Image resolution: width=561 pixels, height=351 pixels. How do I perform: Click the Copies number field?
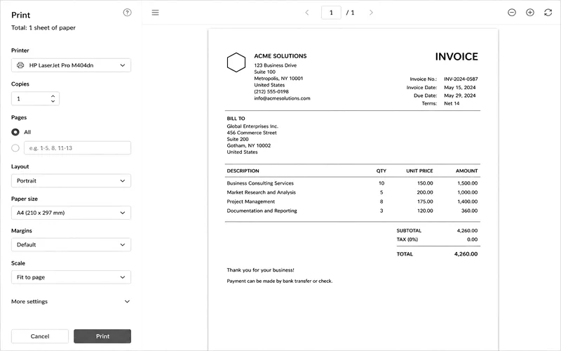[35, 99]
